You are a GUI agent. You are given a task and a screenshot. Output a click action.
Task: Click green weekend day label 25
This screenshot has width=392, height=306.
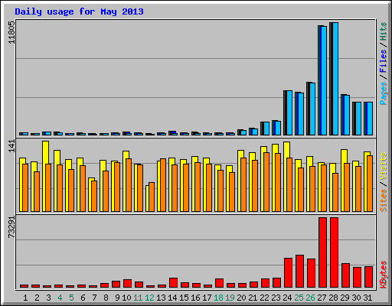tap(299, 298)
